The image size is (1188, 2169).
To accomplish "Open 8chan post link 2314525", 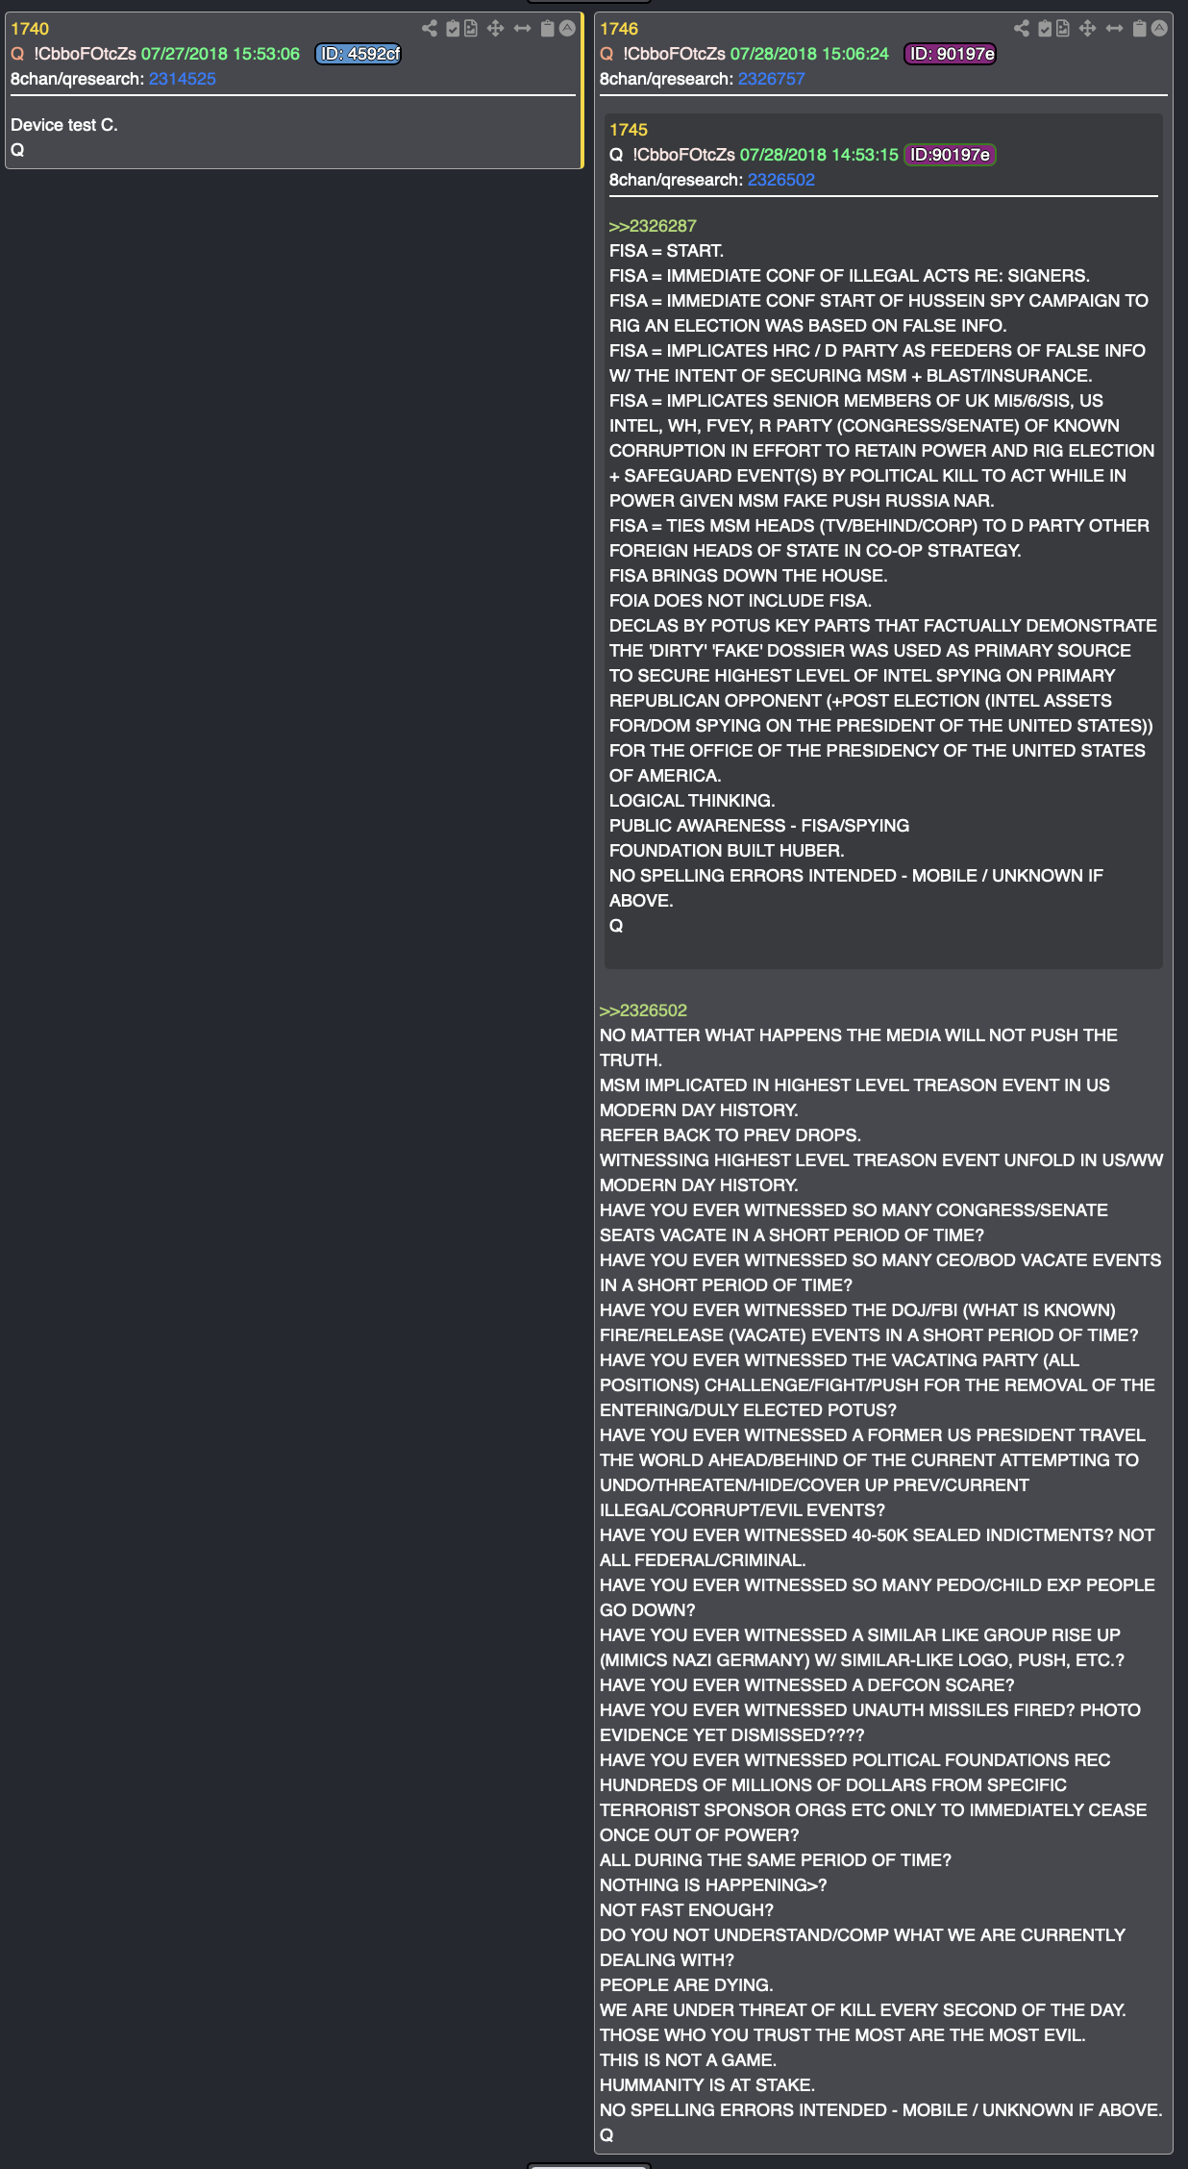I will pyautogui.click(x=183, y=79).
